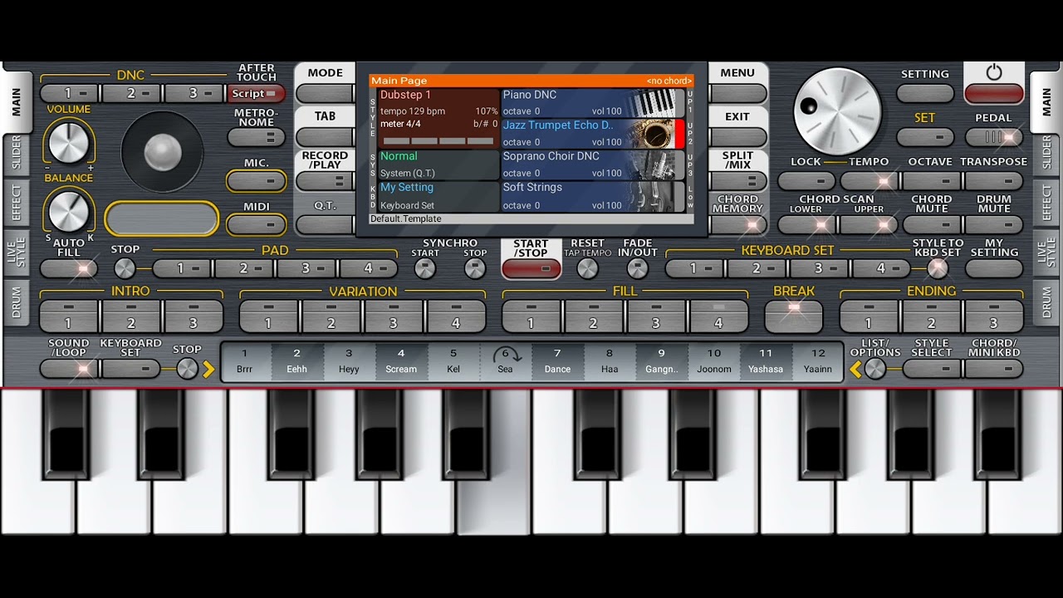The width and height of the screenshot is (1063, 598).
Task: Click the Volume knob
Action: 69,143
